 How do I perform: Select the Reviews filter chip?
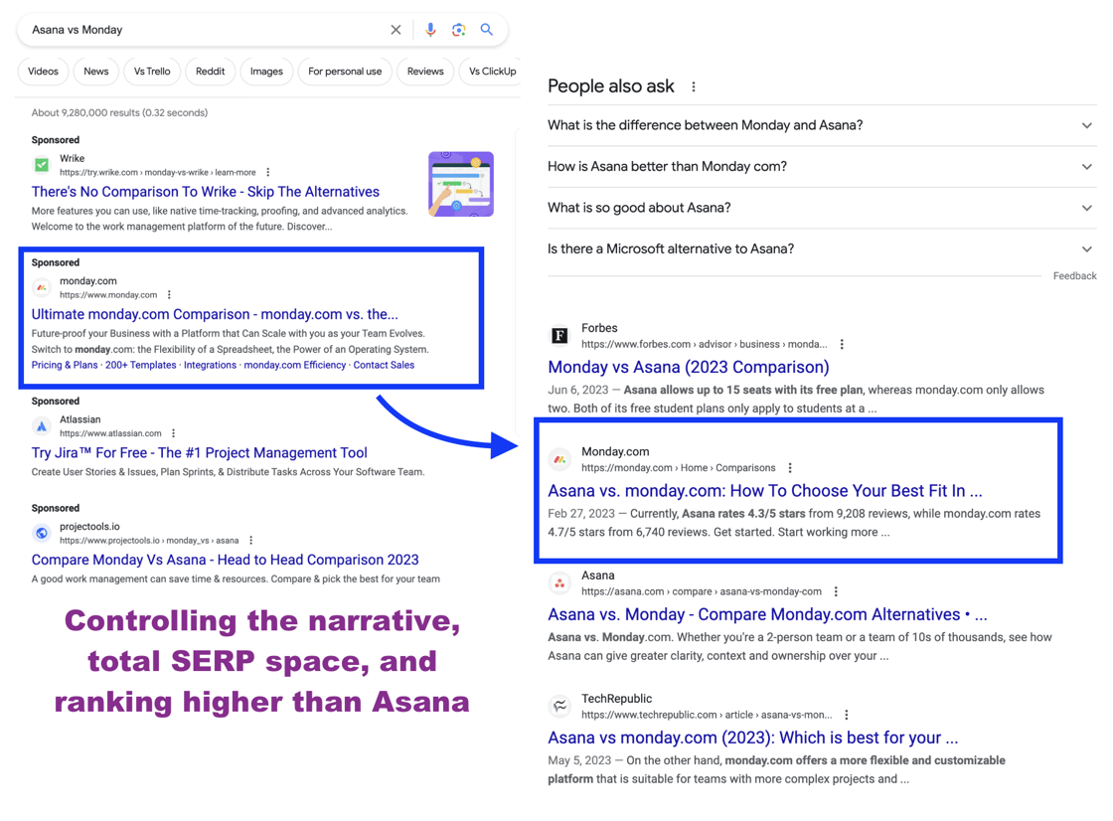[425, 72]
